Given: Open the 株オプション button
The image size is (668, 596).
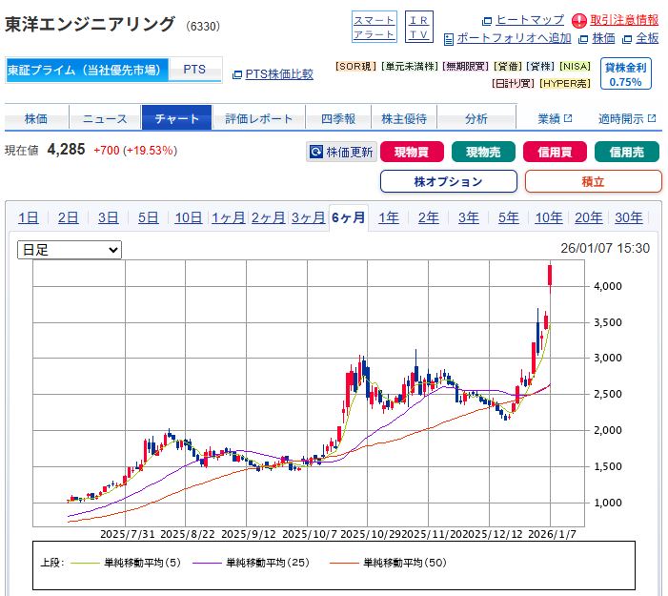Looking at the screenshot, I should point(448,181).
